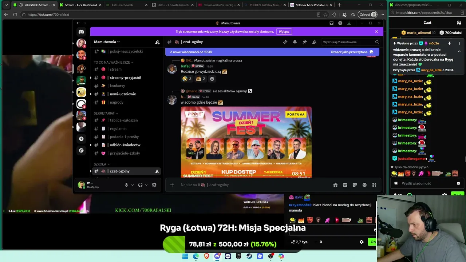Open the emoji picker in Discord message bar

(364, 185)
